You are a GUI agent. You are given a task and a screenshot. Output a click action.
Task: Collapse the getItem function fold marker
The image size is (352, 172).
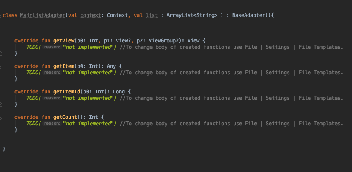tap(1, 66)
